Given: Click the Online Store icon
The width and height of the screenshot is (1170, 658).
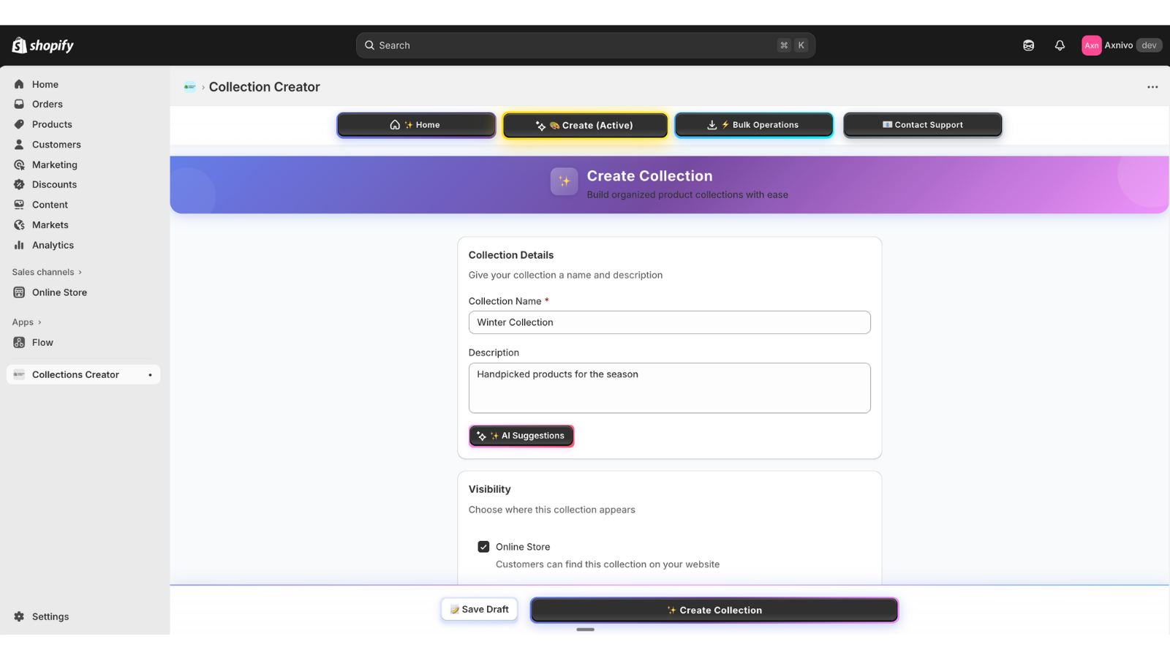Looking at the screenshot, I should point(19,292).
